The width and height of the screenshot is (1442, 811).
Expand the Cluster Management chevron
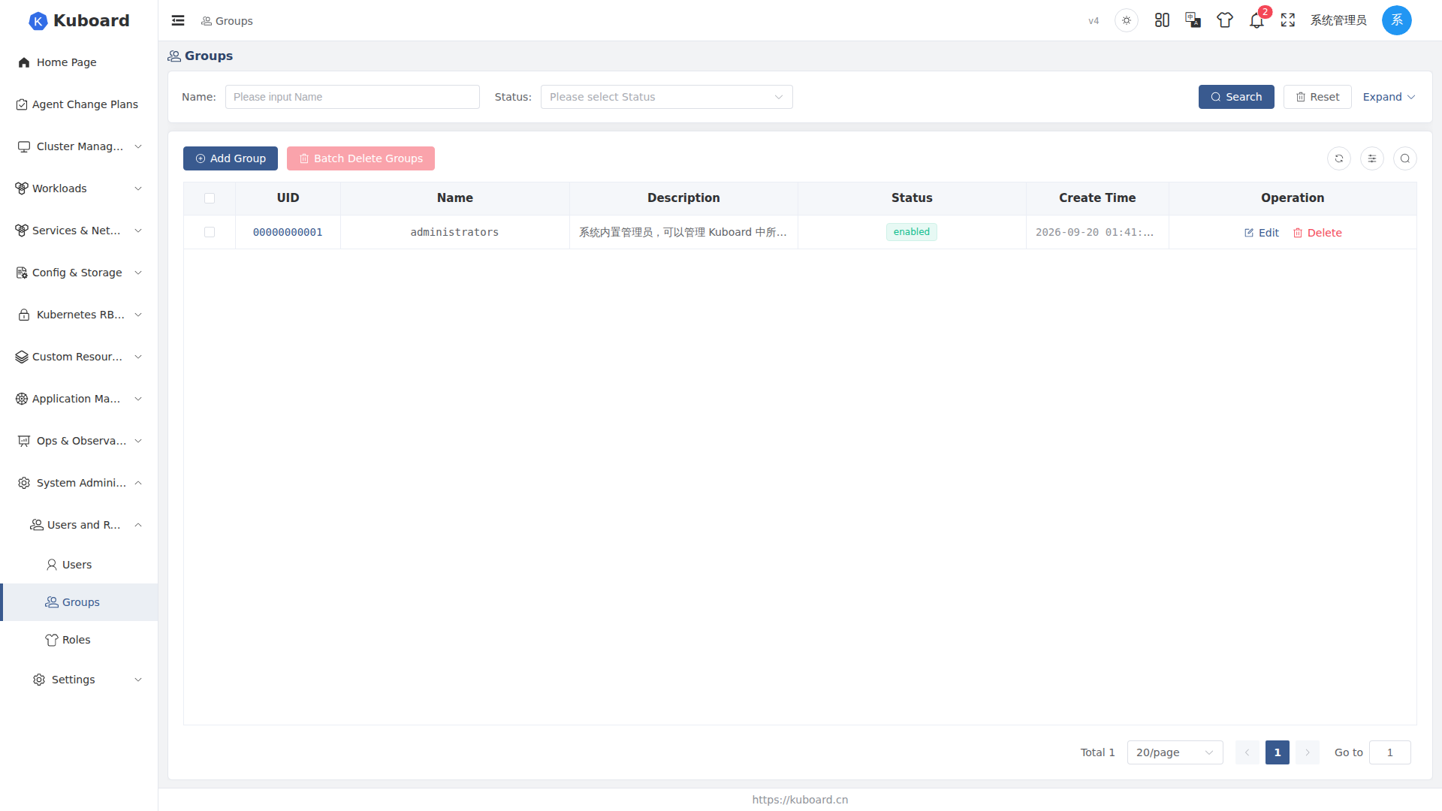[138, 146]
